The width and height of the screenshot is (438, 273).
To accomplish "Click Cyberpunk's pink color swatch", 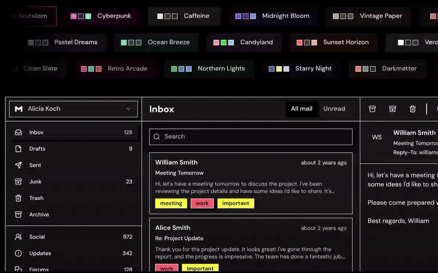I will click(73, 16).
